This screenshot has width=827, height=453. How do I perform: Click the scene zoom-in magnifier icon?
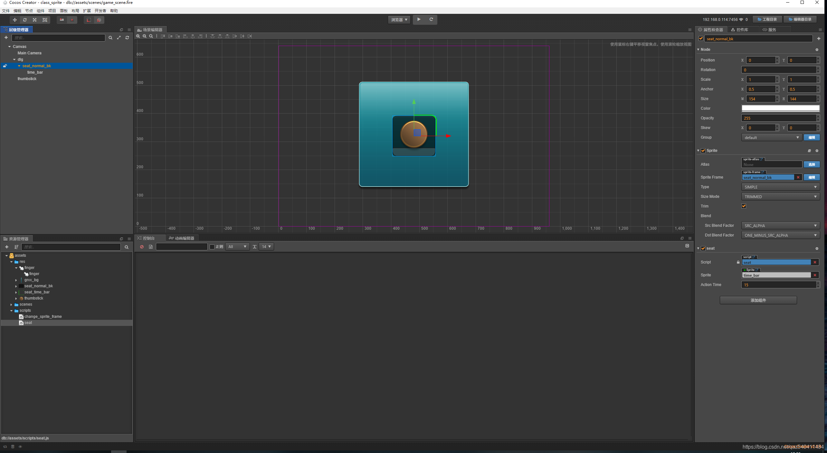(138, 36)
